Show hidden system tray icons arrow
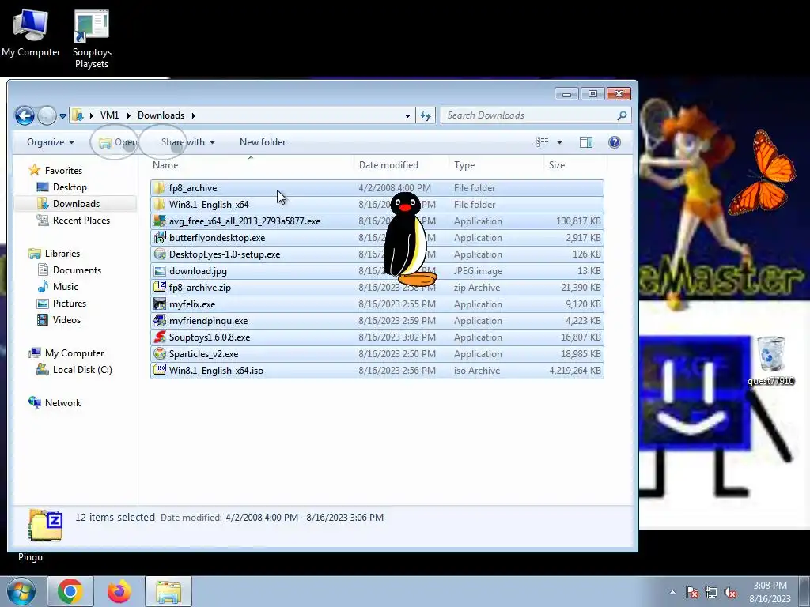Image resolution: width=810 pixels, height=607 pixels. (672, 592)
